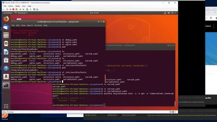The image size is (217, 122).
Task: Click the rear terminal window title bar
Action: [x=140, y=45]
